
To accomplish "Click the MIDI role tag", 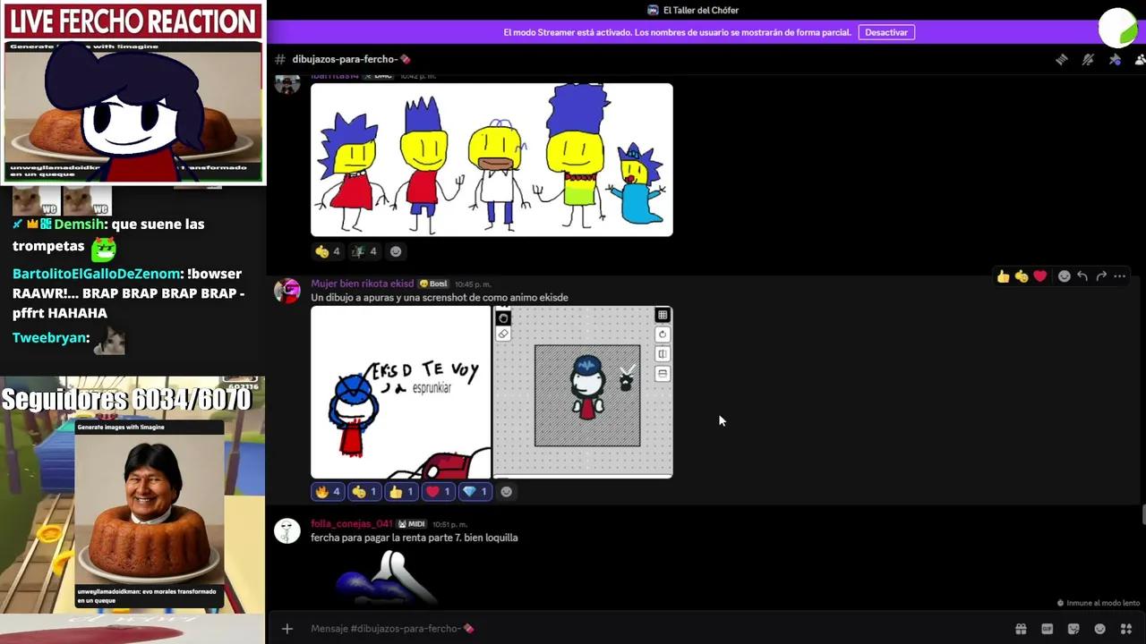I will 412,523.
